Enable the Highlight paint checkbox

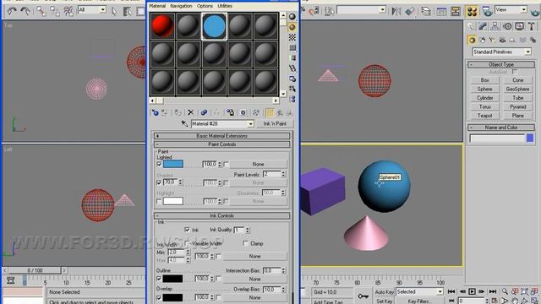[x=159, y=201]
